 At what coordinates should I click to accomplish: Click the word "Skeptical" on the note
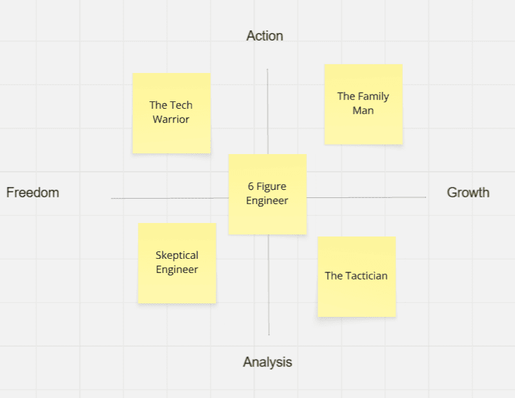177,255
